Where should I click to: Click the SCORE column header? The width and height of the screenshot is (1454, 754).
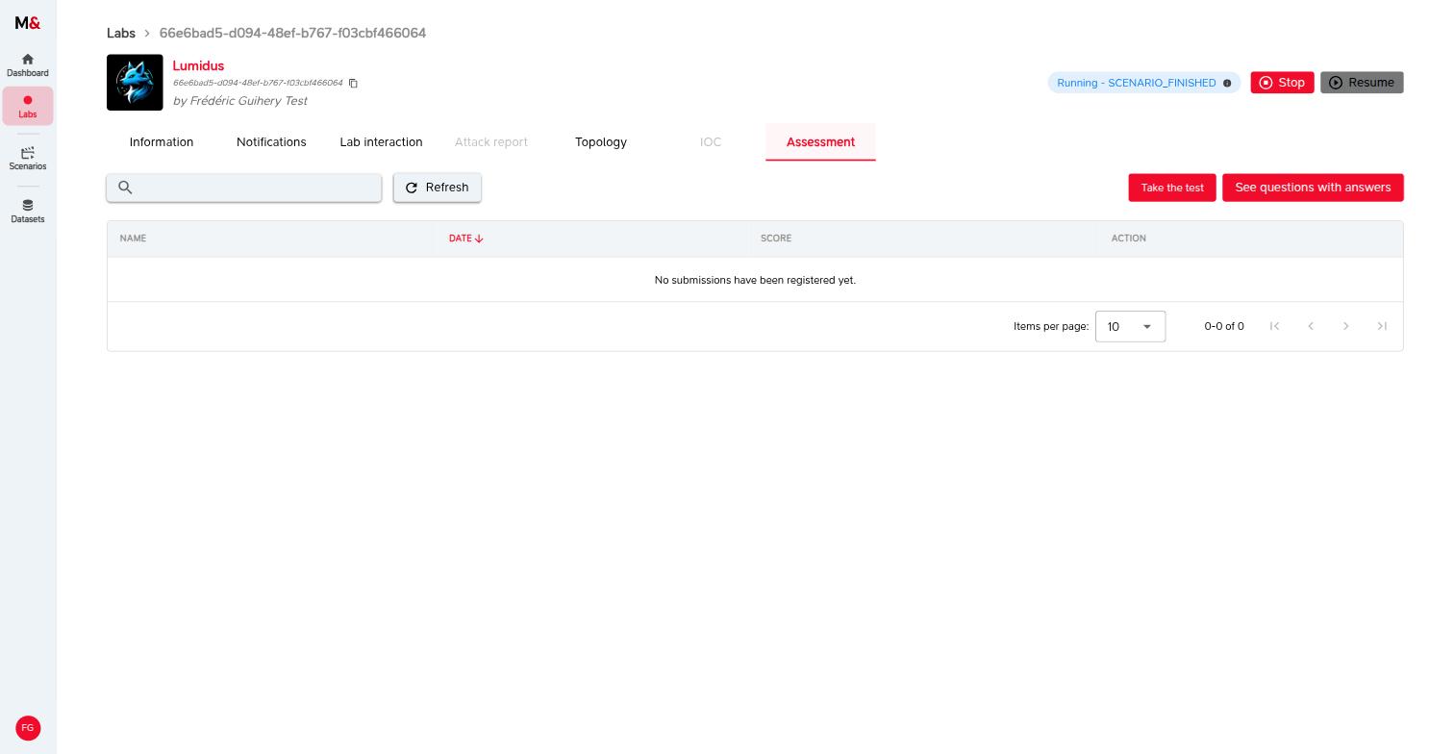coord(776,239)
